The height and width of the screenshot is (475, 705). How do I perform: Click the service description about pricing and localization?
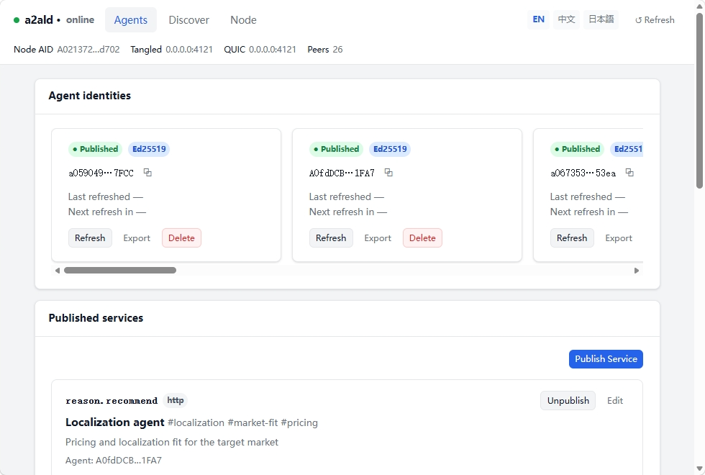coord(172,442)
